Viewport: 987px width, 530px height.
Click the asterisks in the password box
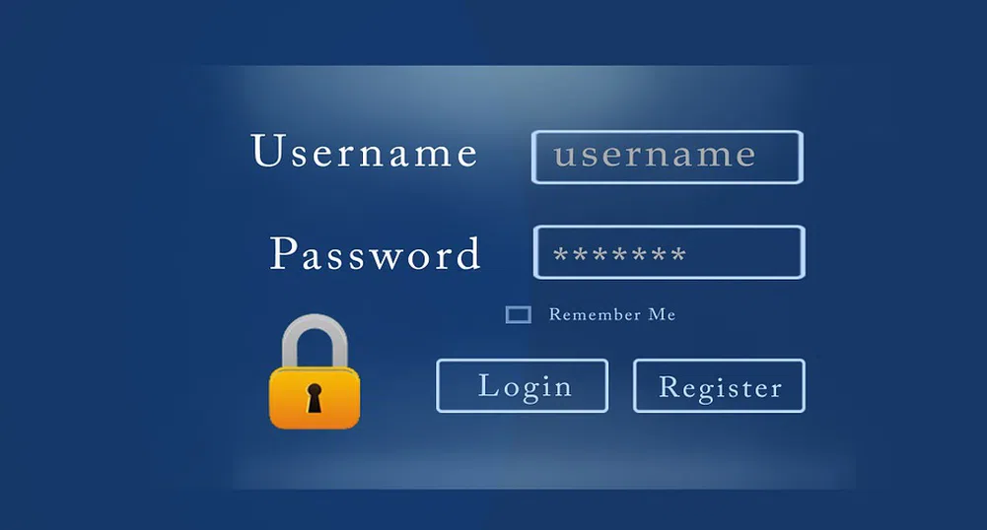click(x=619, y=254)
